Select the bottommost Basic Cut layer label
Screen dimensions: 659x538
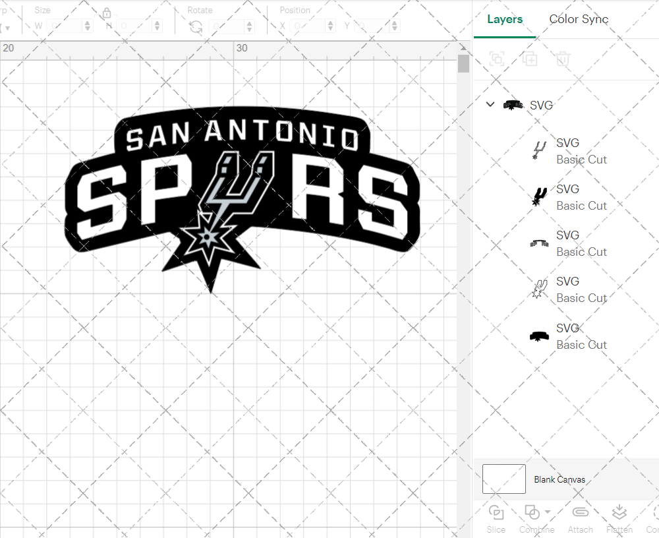581,345
